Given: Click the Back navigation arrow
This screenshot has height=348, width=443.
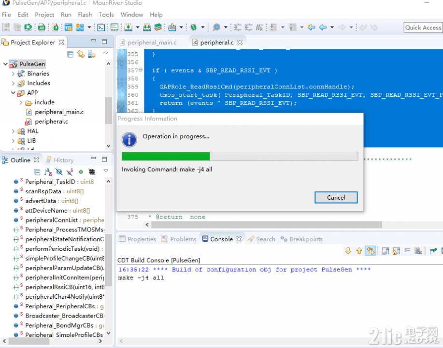Looking at the screenshot, I should 323,28.
